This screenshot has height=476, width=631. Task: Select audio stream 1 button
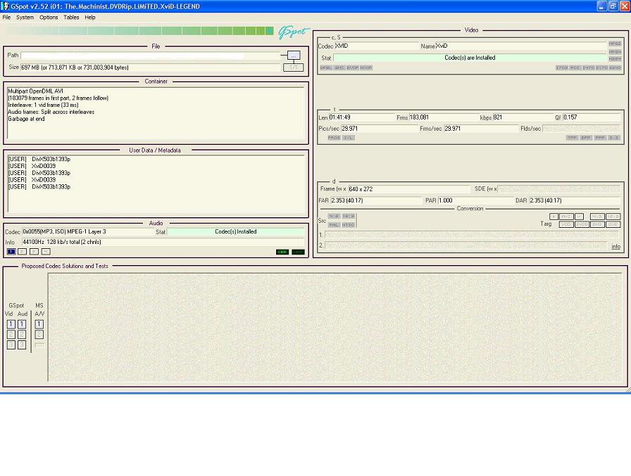click(11, 252)
